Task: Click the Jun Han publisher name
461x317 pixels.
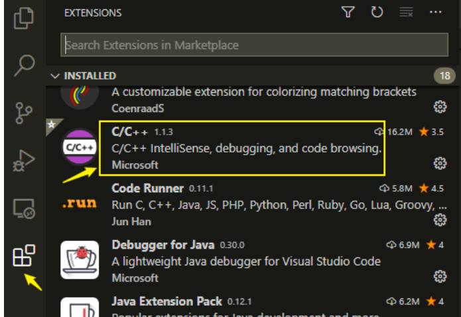Action: tap(131, 222)
